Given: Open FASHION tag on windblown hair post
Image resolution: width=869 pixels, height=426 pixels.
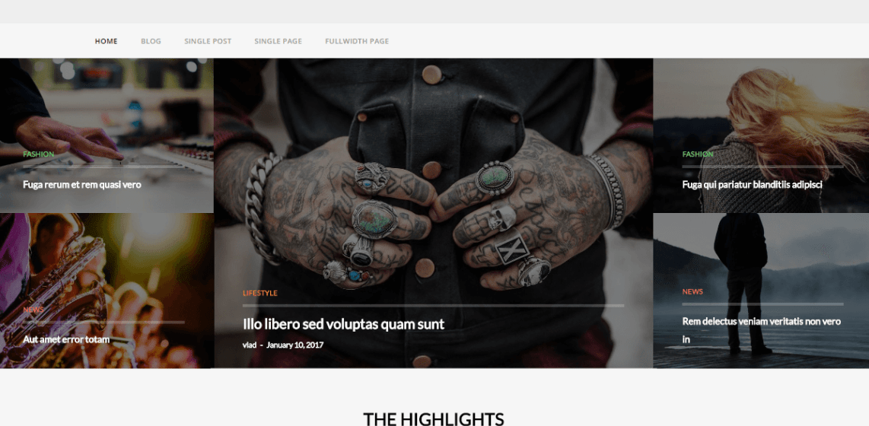Looking at the screenshot, I should (x=698, y=154).
